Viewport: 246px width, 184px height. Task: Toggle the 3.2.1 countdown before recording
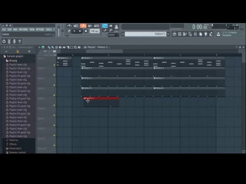click(x=83, y=26)
